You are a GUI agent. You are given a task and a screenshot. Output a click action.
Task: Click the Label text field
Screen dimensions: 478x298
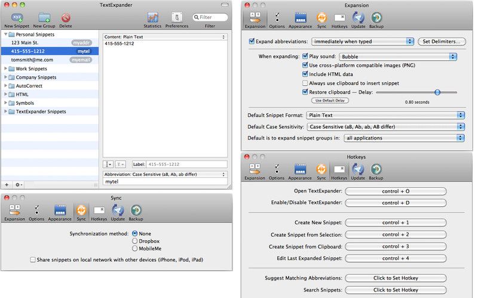point(186,164)
